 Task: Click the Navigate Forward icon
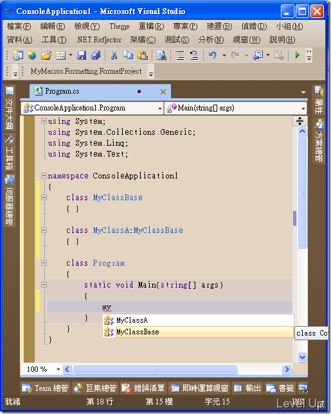pos(279,55)
